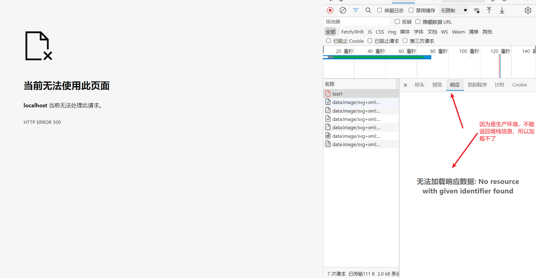Select the 全部 filter type
Image resolution: width=536 pixels, height=278 pixels.
pyautogui.click(x=331, y=32)
